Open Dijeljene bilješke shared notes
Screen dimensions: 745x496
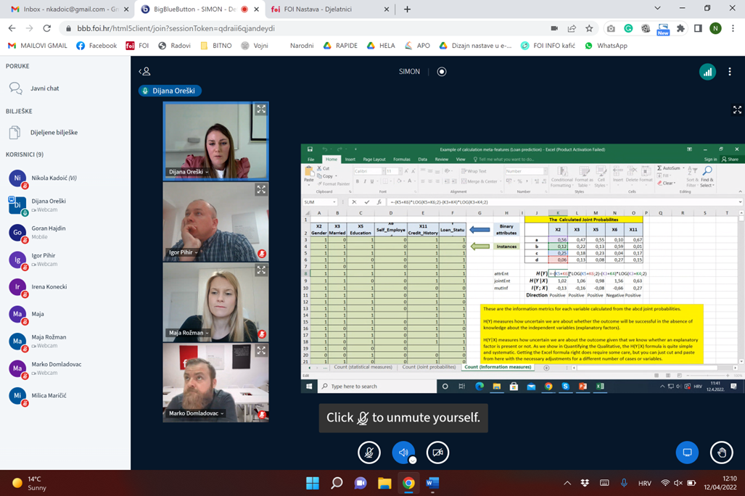tap(53, 133)
